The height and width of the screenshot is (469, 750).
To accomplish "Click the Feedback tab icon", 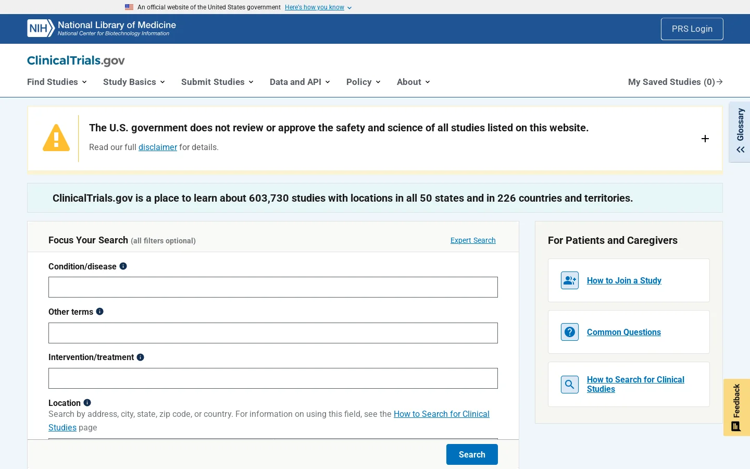I will [736, 426].
